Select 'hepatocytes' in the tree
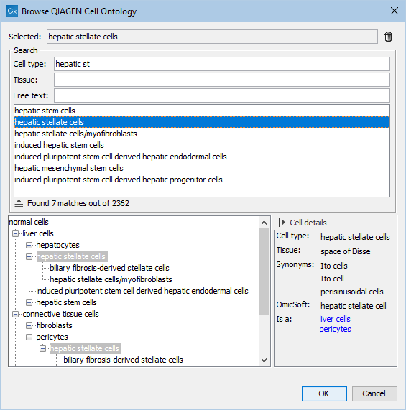The width and height of the screenshot is (406, 410). click(57, 245)
